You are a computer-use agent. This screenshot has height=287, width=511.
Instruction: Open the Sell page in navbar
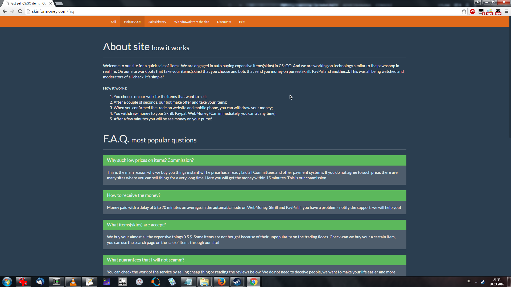113,22
